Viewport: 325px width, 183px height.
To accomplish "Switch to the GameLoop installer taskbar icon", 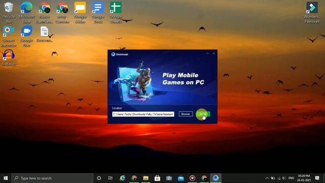I will pyautogui.click(x=215, y=178).
